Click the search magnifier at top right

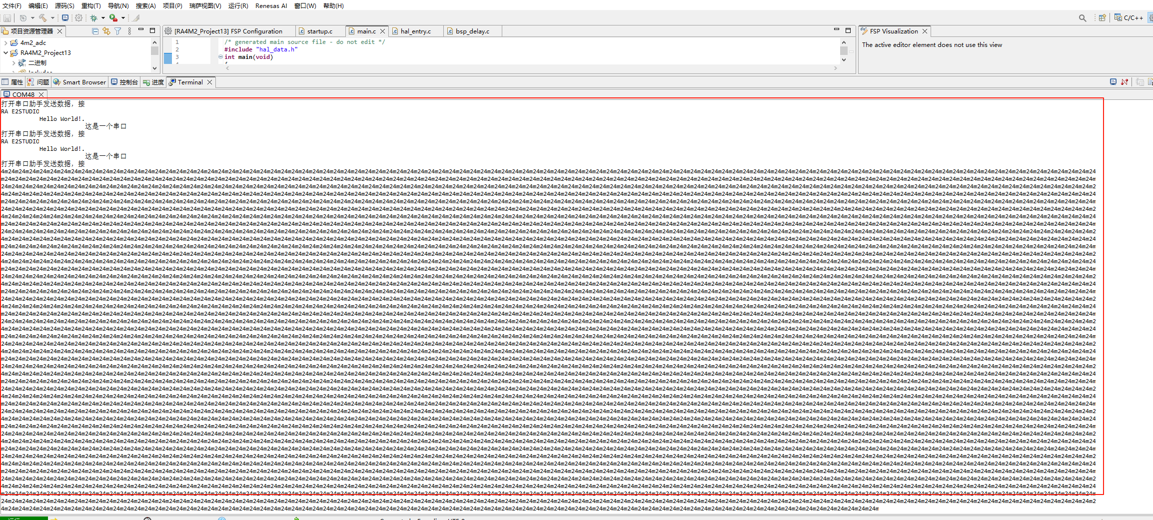(1083, 17)
